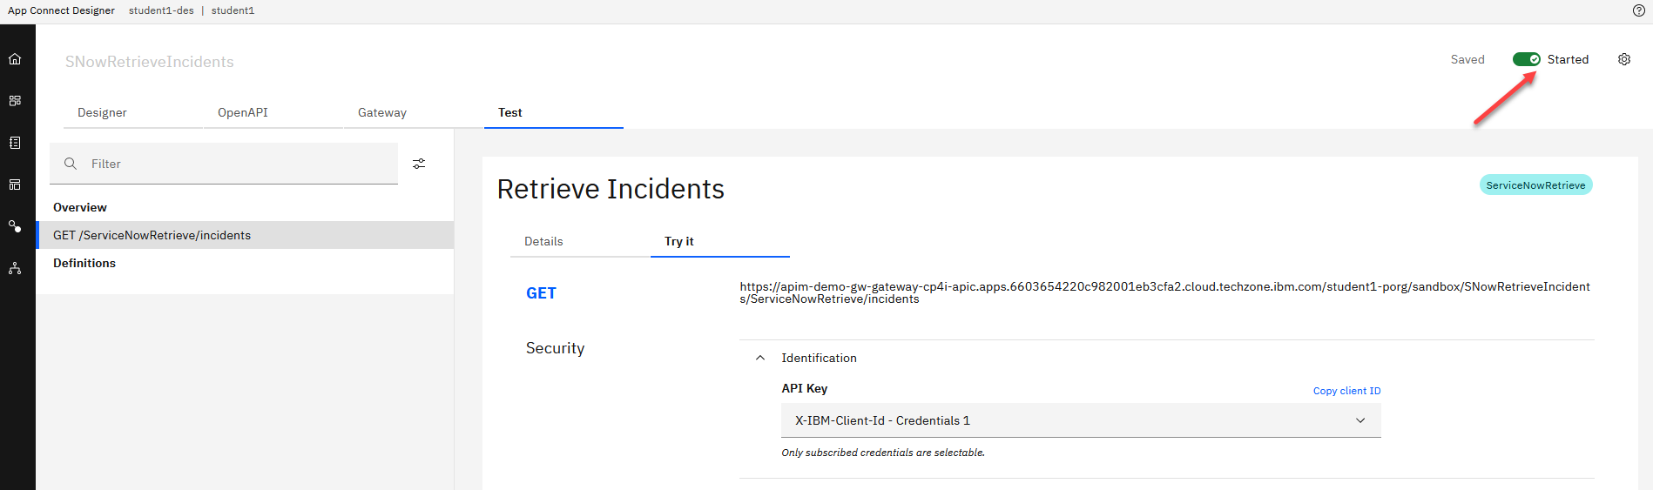This screenshot has height=490, width=1653.
Task: Click the Copy client ID link
Action: (1346, 391)
